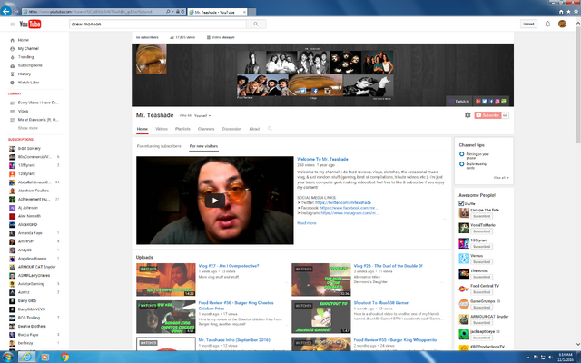Click the YouTube logo
Screen dimensions: 581x363
(30, 25)
